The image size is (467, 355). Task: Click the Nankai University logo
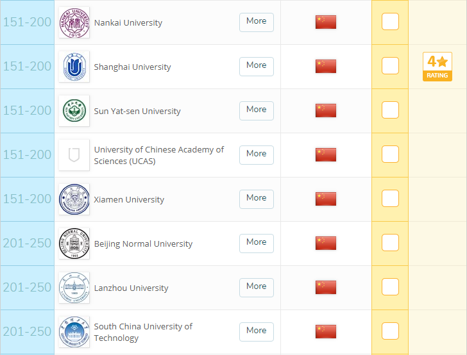(74, 22)
